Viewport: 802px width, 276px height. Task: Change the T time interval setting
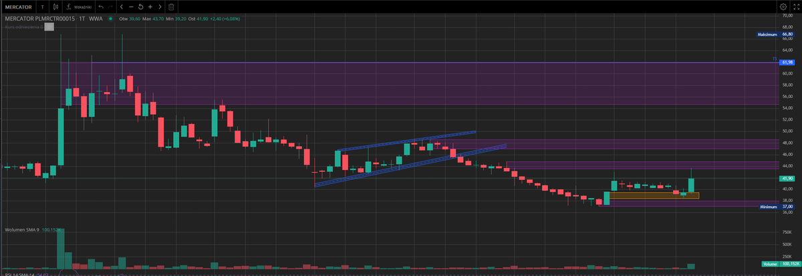pyautogui.click(x=43, y=7)
